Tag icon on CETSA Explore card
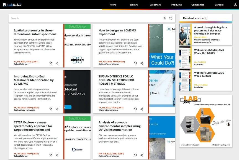 click(x=51, y=155)
